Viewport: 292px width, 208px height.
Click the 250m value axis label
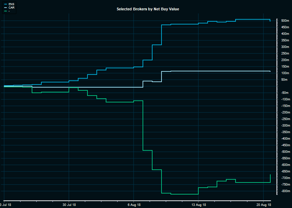tap(284, 53)
